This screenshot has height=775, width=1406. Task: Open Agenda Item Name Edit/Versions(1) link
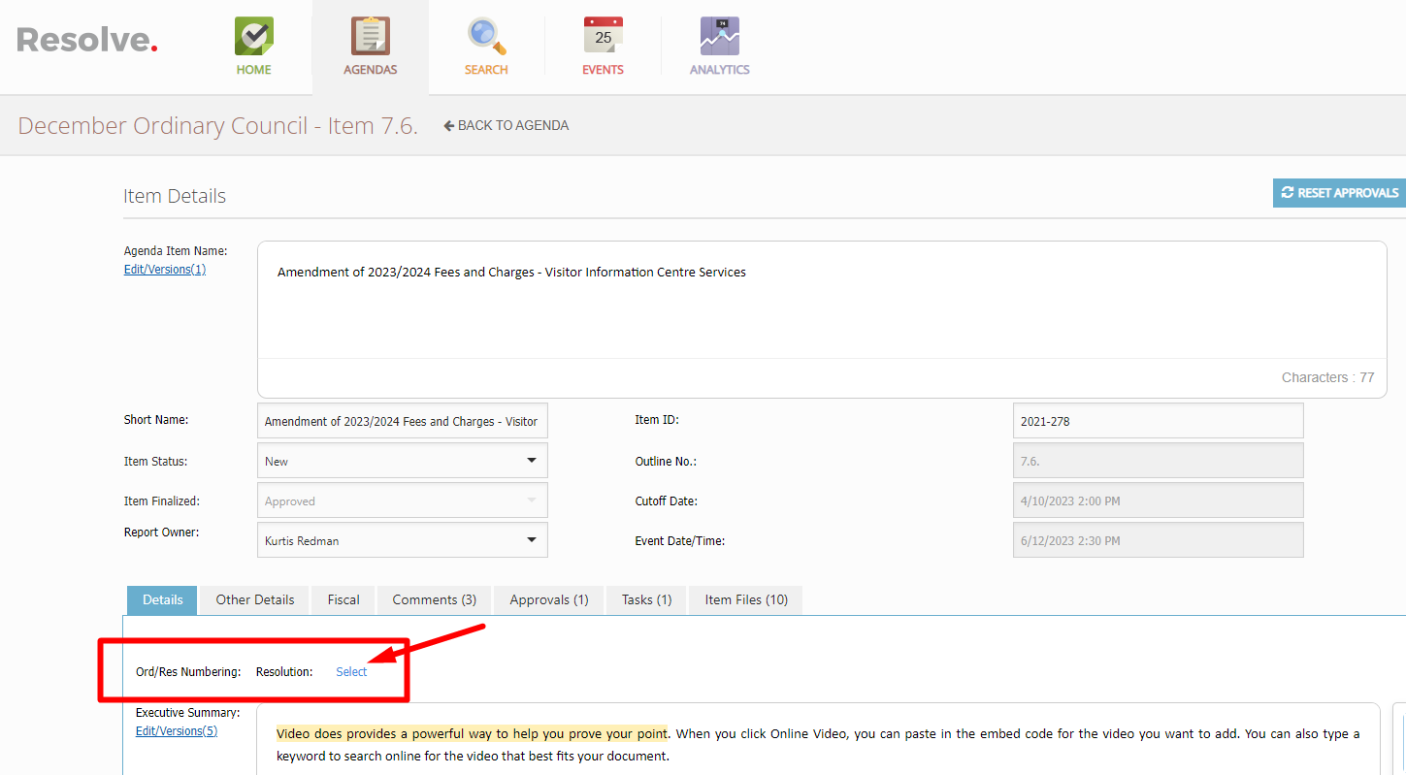[165, 270]
